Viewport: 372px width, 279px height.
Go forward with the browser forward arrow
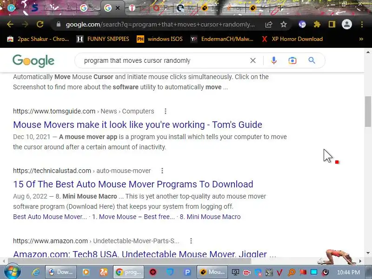pyautogui.click(x=25, y=24)
